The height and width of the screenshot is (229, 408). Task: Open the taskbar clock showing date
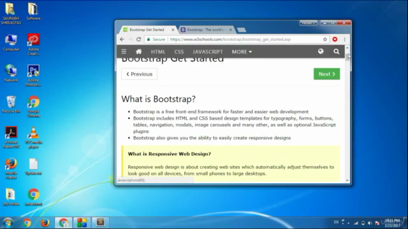392,223
